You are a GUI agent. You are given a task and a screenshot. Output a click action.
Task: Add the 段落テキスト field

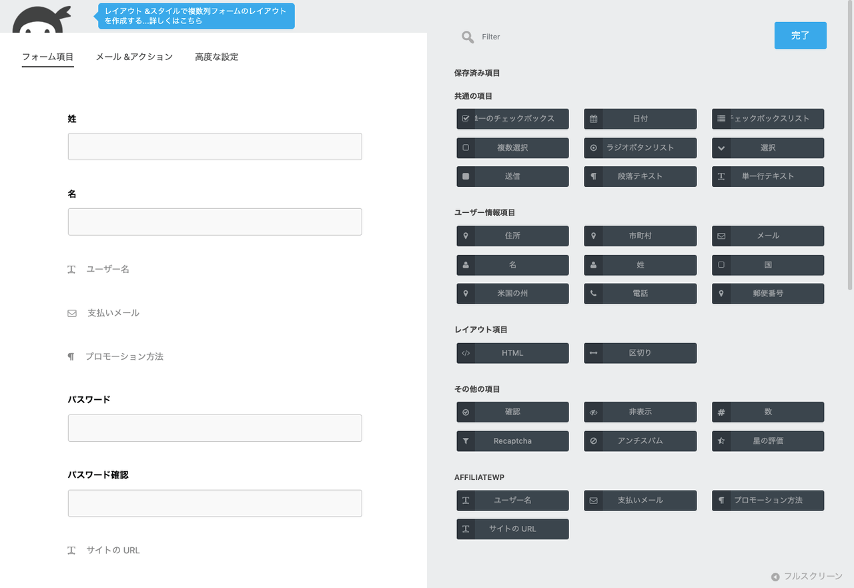point(640,176)
